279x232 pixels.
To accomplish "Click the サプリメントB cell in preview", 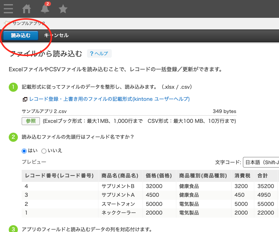I will point(118,186).
